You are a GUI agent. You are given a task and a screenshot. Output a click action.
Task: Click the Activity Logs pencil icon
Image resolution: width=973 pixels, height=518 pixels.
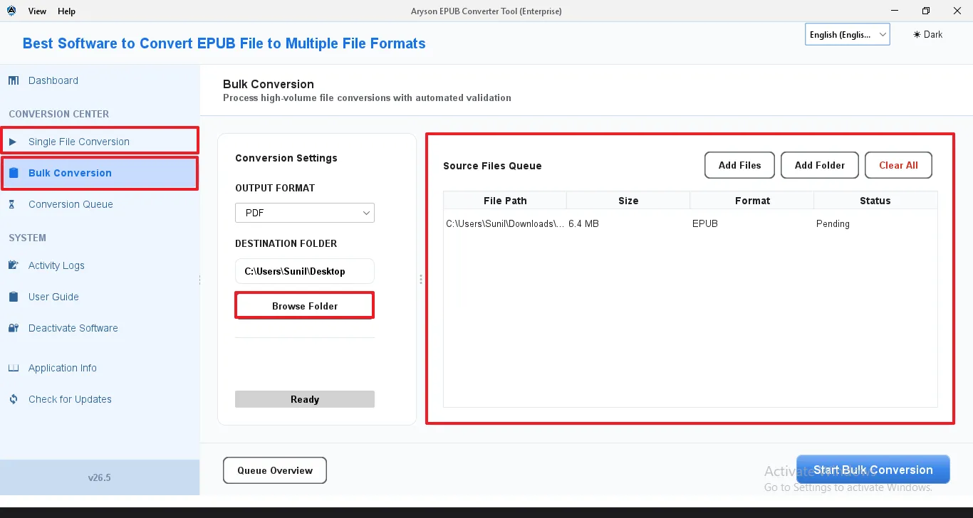point(14,265)
